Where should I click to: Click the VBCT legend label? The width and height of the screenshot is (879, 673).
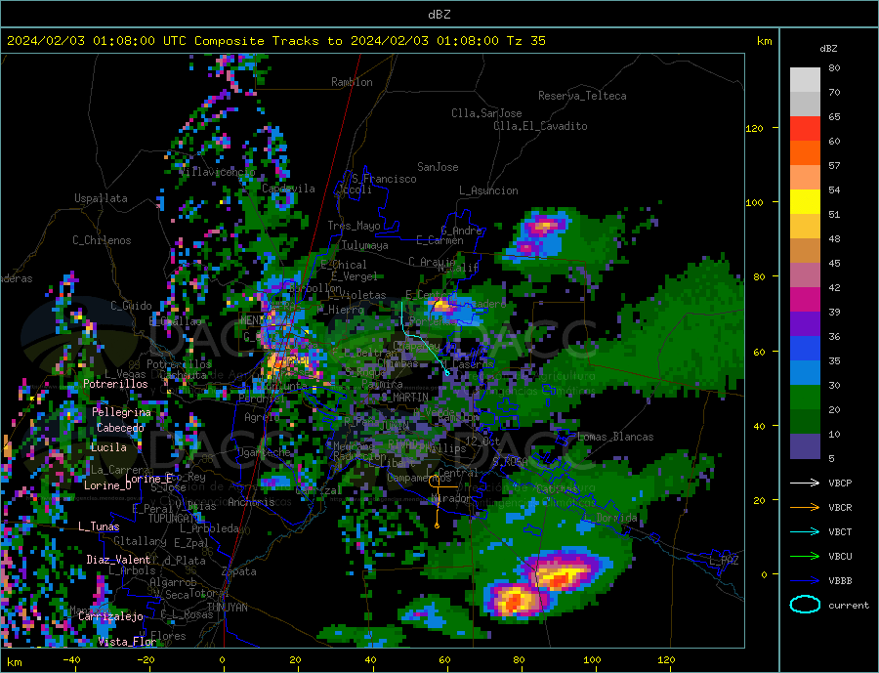[840, 531]
